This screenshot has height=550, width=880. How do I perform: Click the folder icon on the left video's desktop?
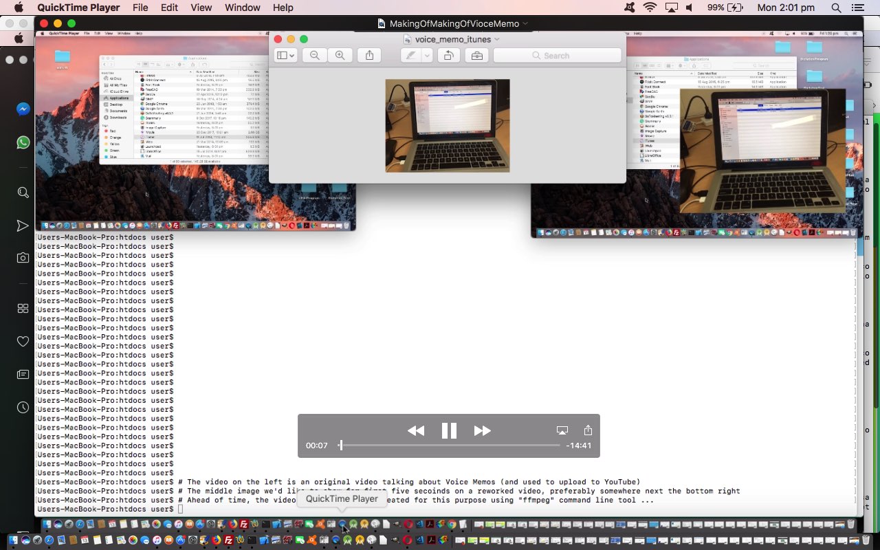click(x=63, y=56)
